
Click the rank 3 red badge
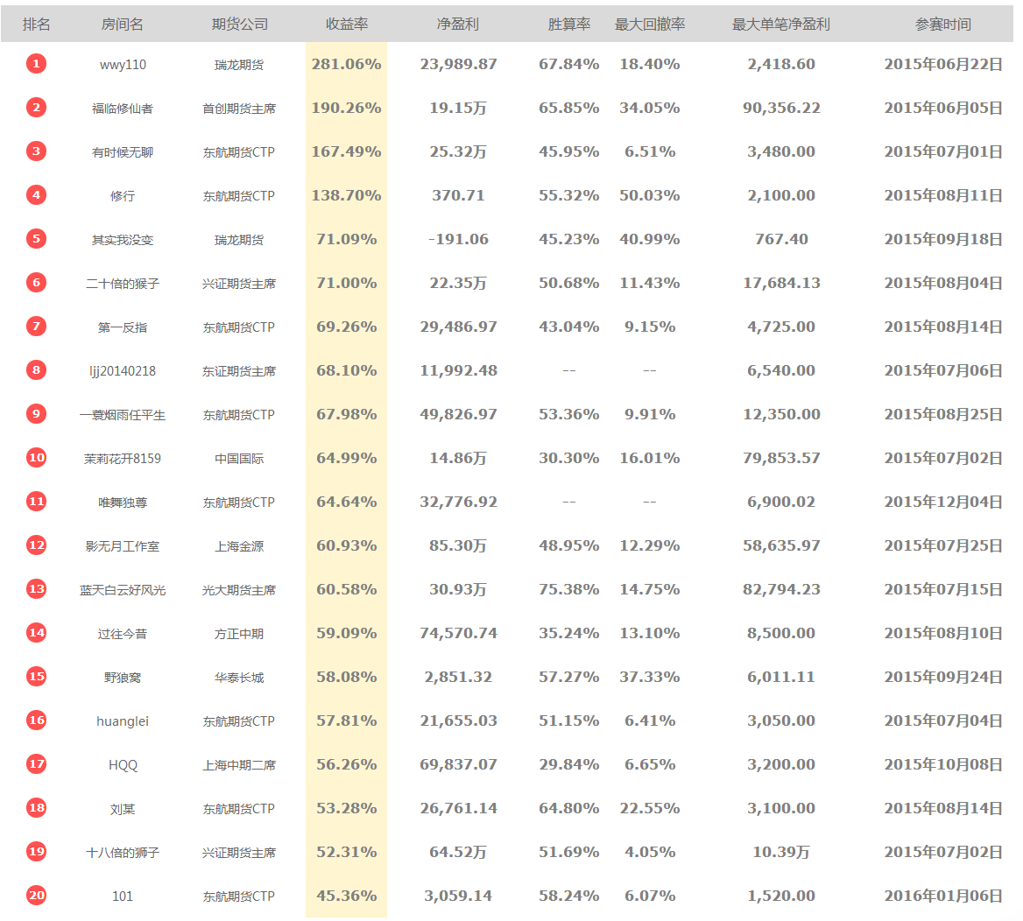pyautogui.click(x=37, y=151)
